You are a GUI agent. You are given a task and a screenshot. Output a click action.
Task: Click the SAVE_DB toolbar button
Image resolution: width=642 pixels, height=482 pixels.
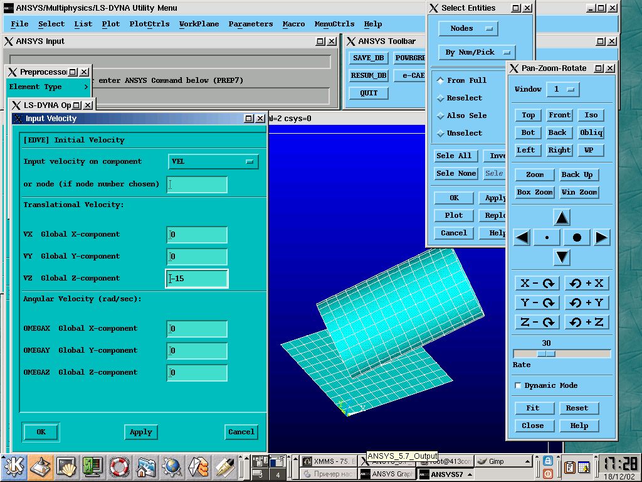(369, 58)
